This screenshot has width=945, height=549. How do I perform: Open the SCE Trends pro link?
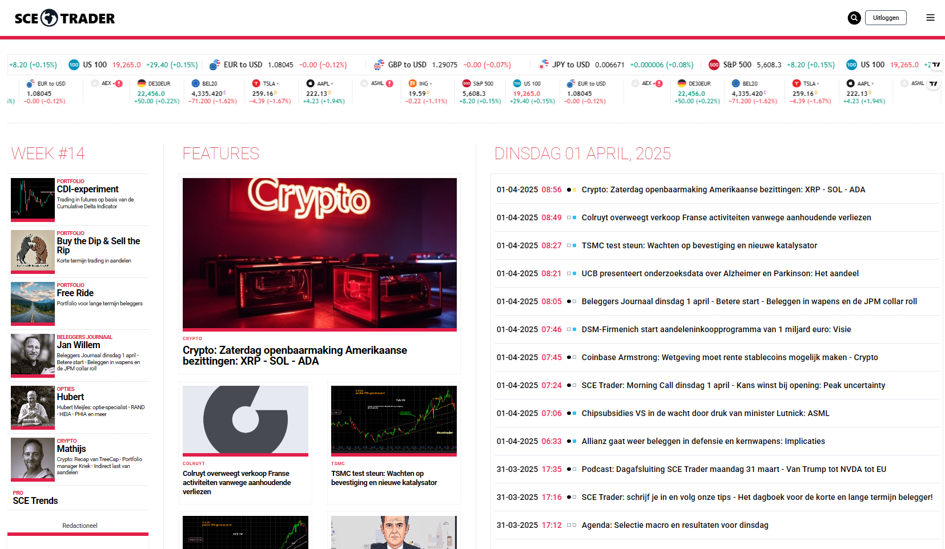(35, 500)
